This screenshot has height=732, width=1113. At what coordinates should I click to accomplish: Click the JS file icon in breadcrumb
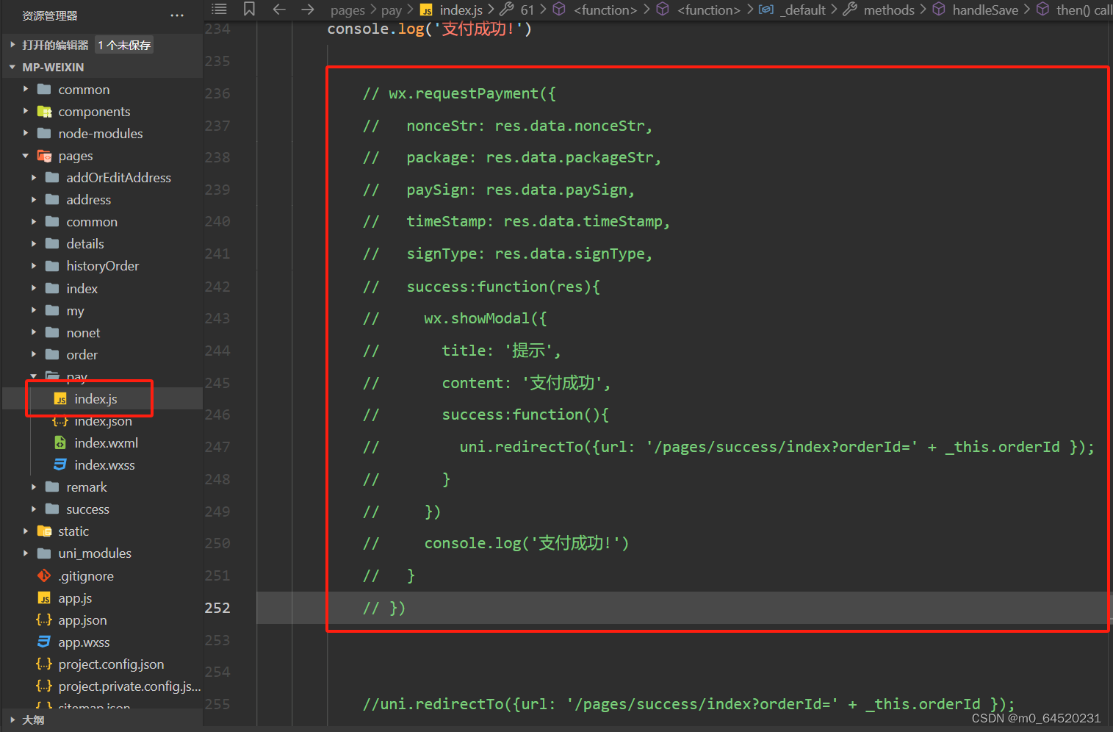pos(426,10)
